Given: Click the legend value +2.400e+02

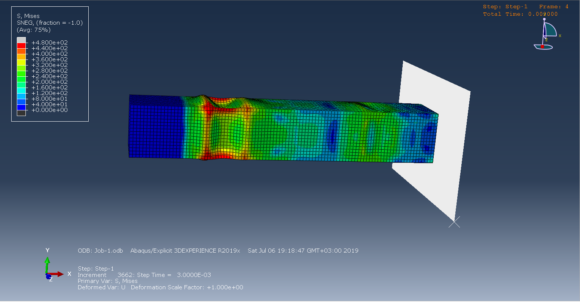Looking at the screenshot, I should [49, 76].
